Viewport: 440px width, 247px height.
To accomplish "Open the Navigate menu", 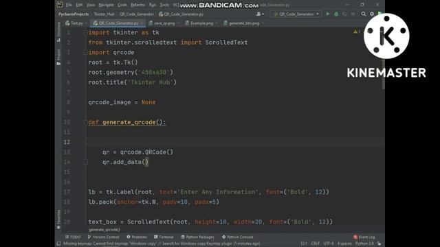I will pos(106,5).
